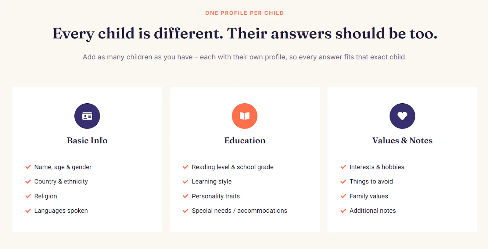Click the Interests & hobbies item
Viewport: 488px width, 249px height.
point(377,167)
